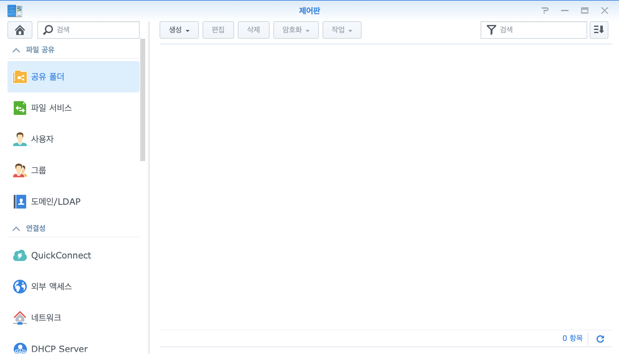Click the 편집 button
619x354 pixels.
tap(218, 30)
